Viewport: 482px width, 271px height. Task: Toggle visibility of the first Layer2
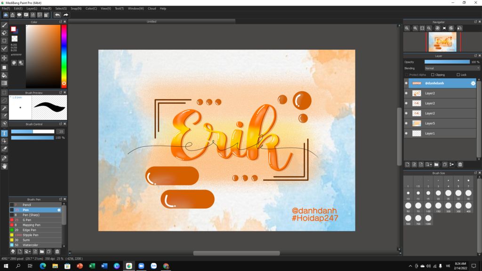pyautogui.click(x=406, y=94)
